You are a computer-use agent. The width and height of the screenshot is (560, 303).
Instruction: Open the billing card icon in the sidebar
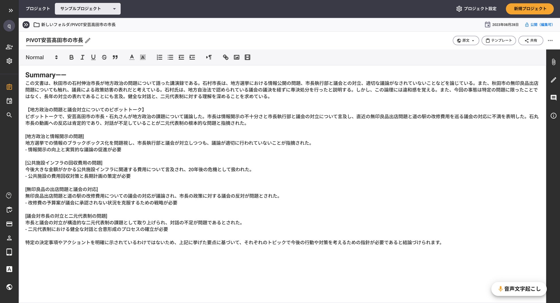(9, 224)
